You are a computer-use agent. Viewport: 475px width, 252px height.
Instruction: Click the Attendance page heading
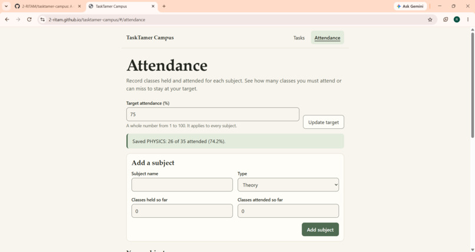coord(167,65)
